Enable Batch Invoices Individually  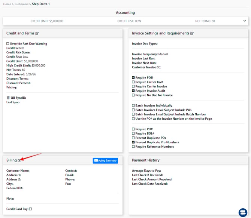pos(133,105)
